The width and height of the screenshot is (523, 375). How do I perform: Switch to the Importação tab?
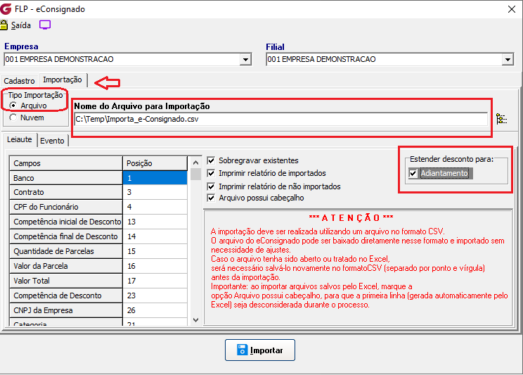[x=63, y=80]
